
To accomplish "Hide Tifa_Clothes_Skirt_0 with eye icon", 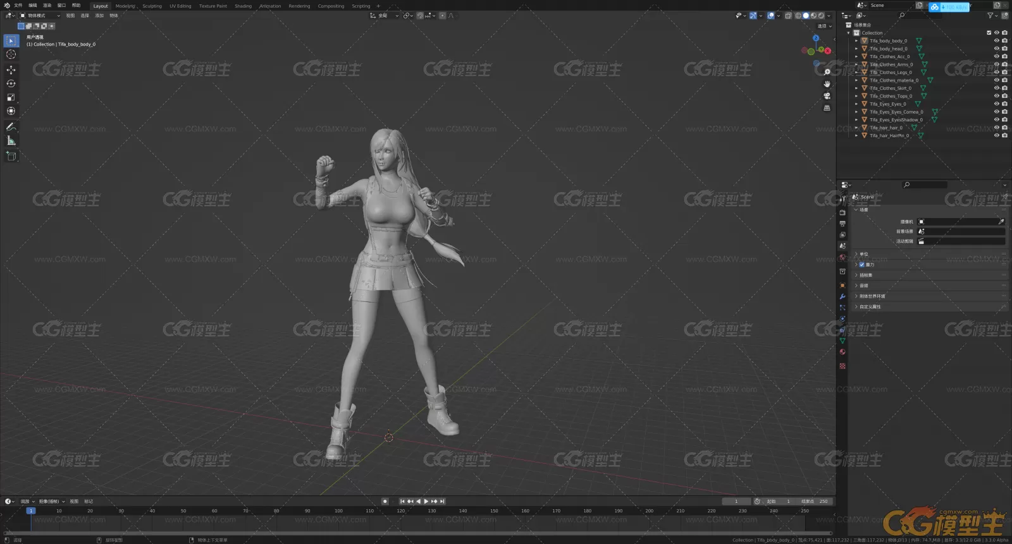I will coord(997,88).
